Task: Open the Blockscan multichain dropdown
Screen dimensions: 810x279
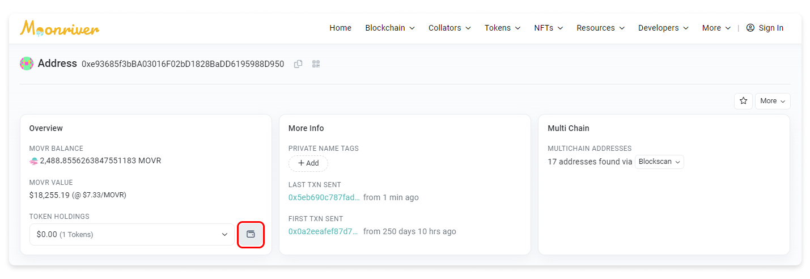Action: 659,162
